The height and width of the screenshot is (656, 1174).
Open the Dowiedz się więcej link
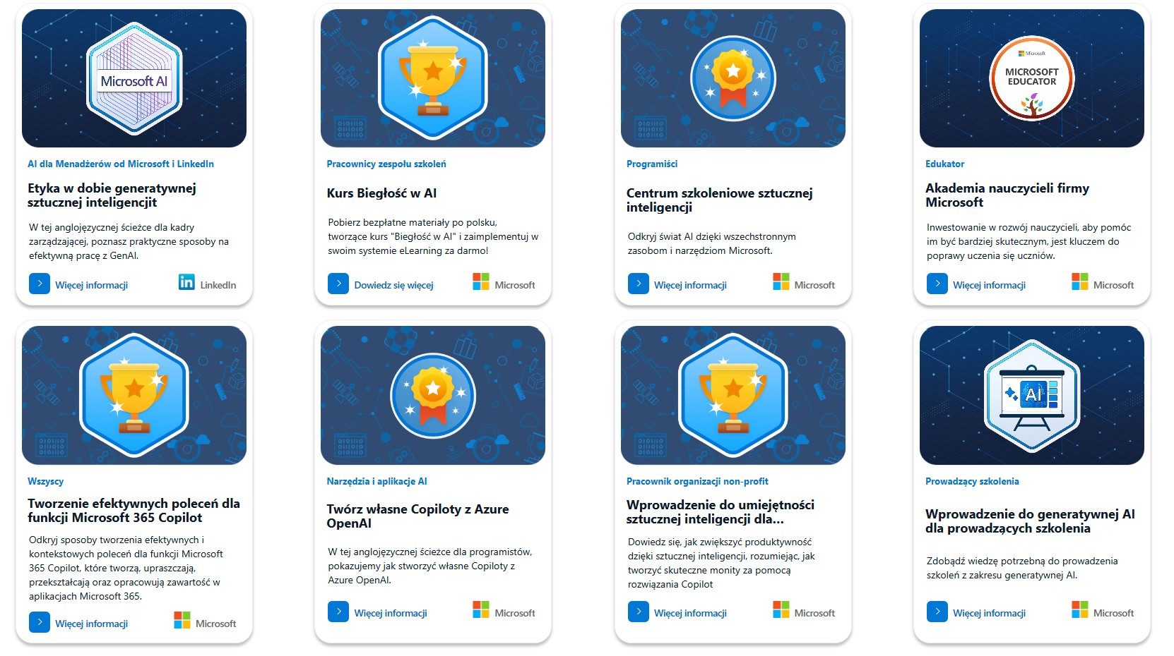[x=393, y=285]
